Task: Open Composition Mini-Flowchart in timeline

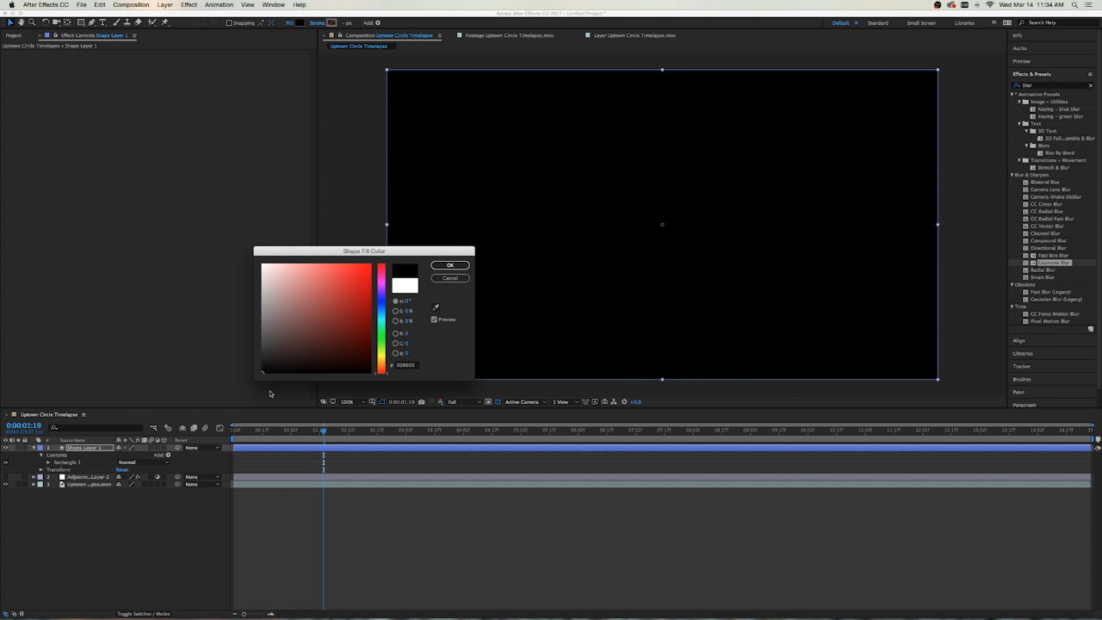Action: (x=153, y=428)
